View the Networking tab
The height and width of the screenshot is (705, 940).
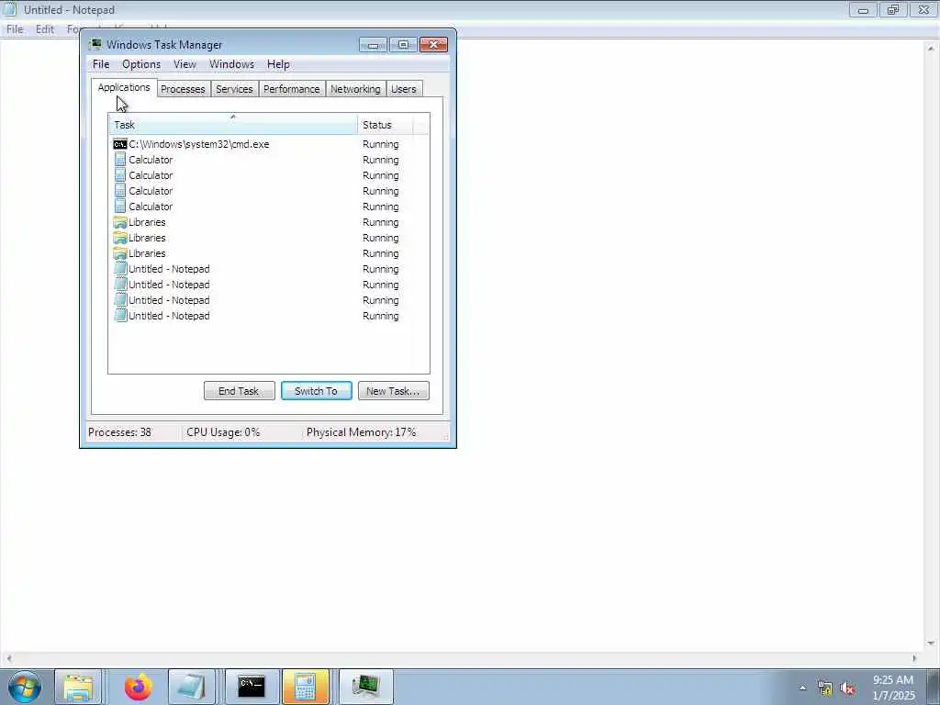coord(355,89)
